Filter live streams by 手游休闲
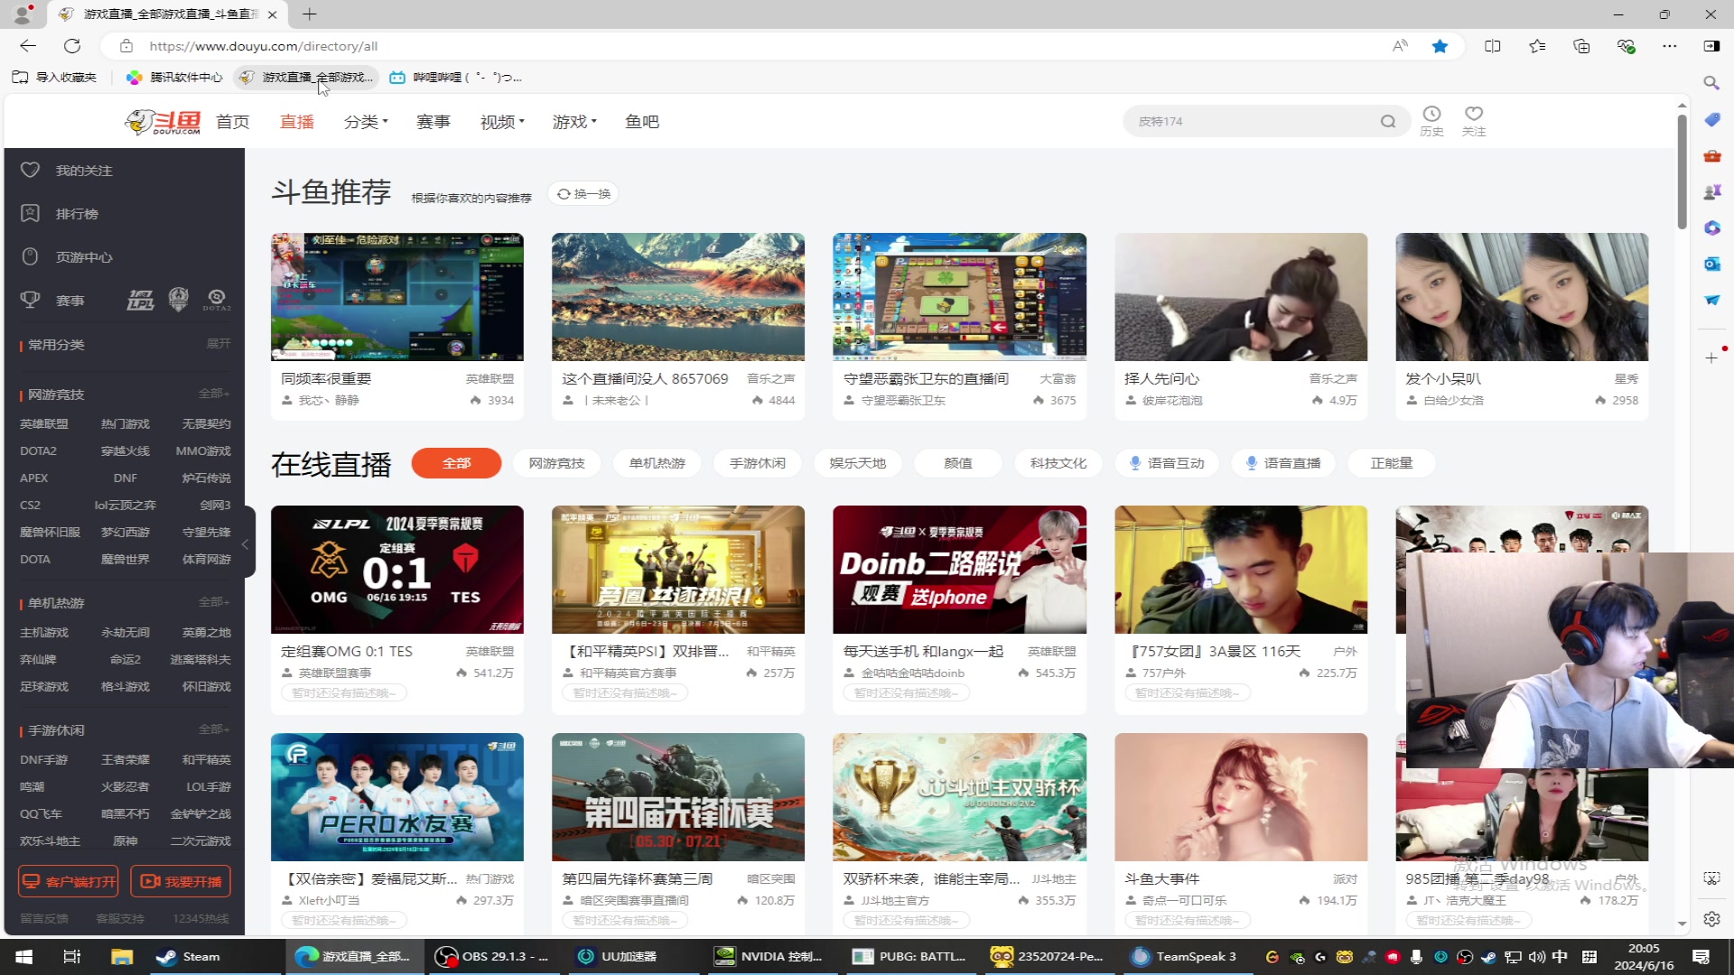The image size is (1734, 975). [758, 463]
